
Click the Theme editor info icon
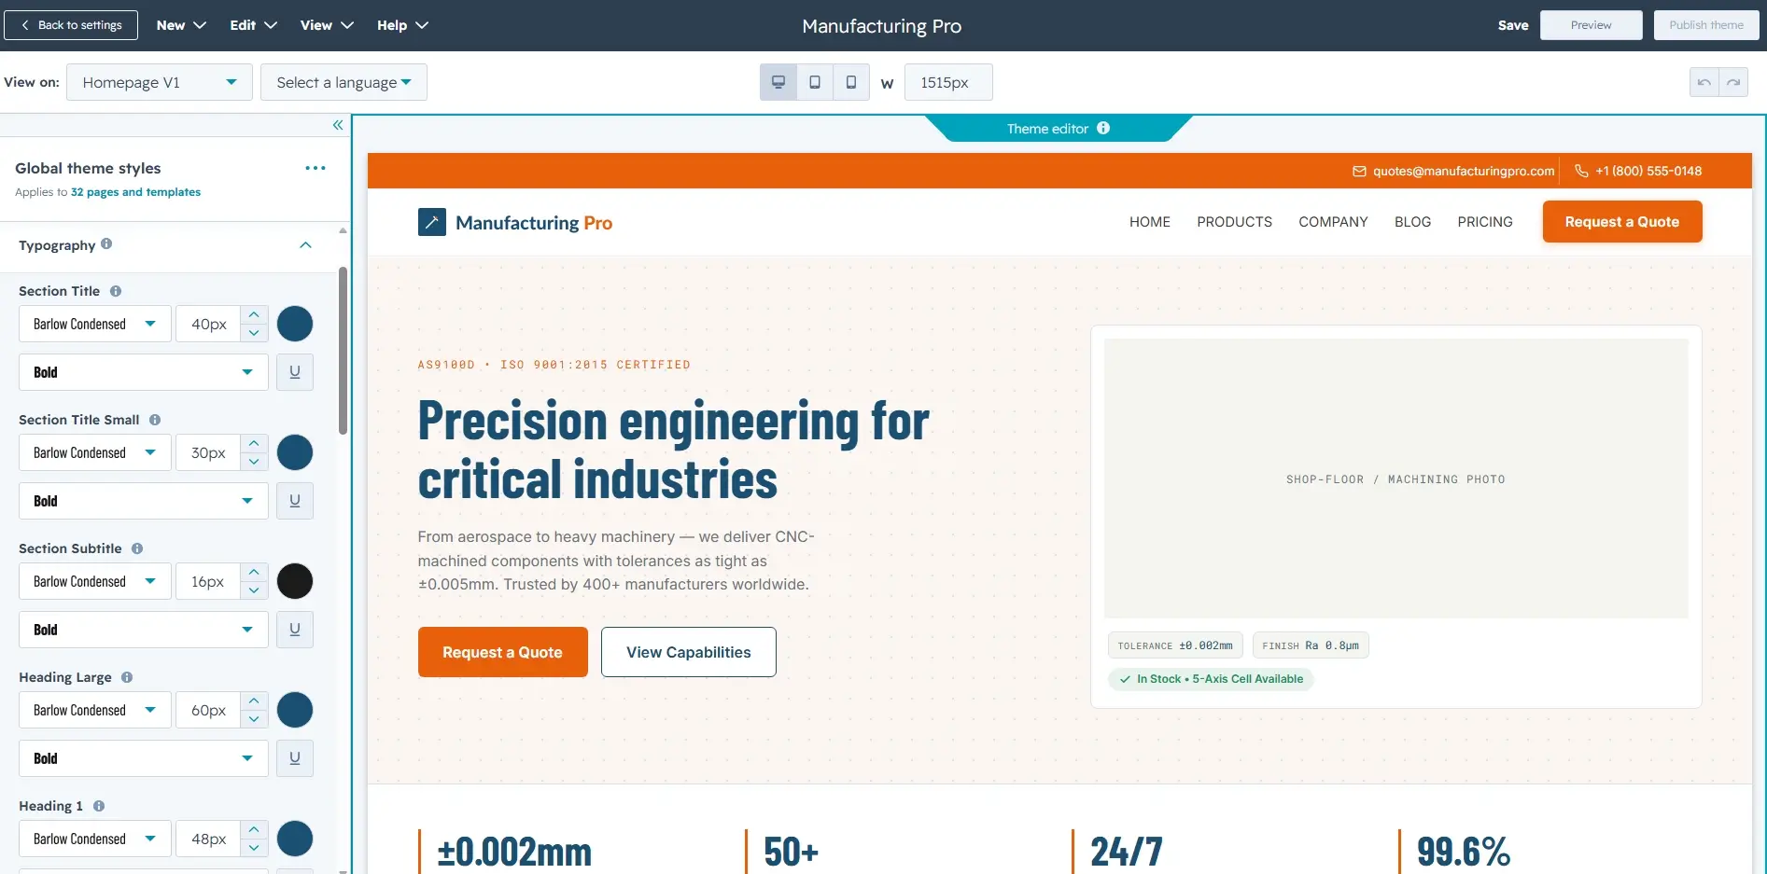point(1103,128)
